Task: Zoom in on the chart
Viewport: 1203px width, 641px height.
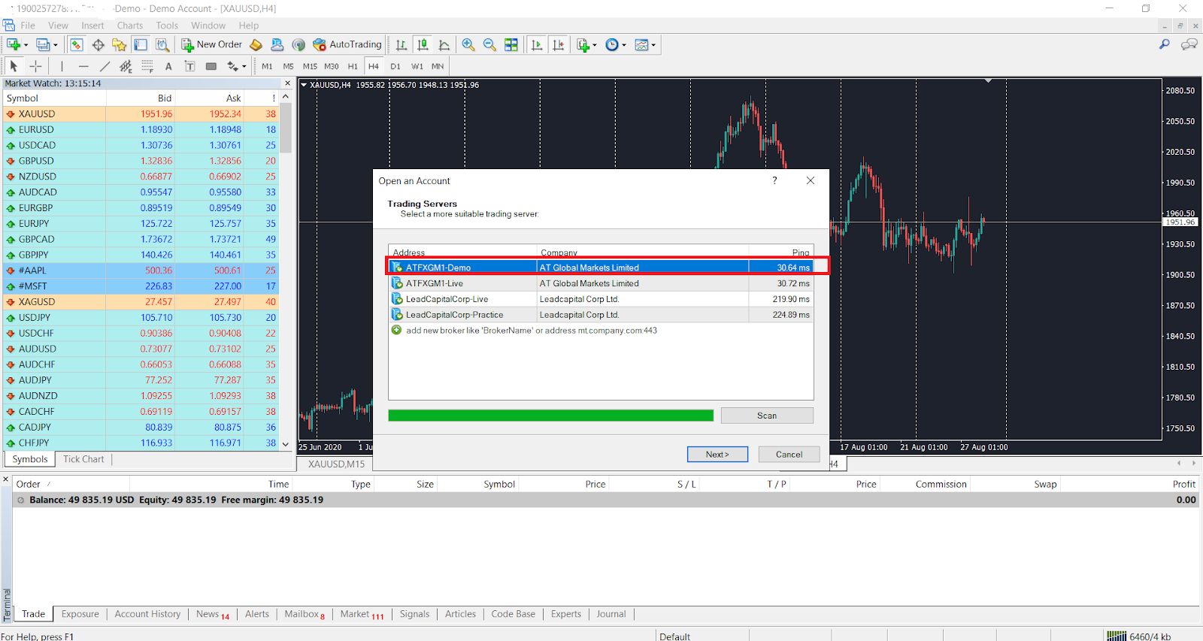Action: (x=468, y=45)
